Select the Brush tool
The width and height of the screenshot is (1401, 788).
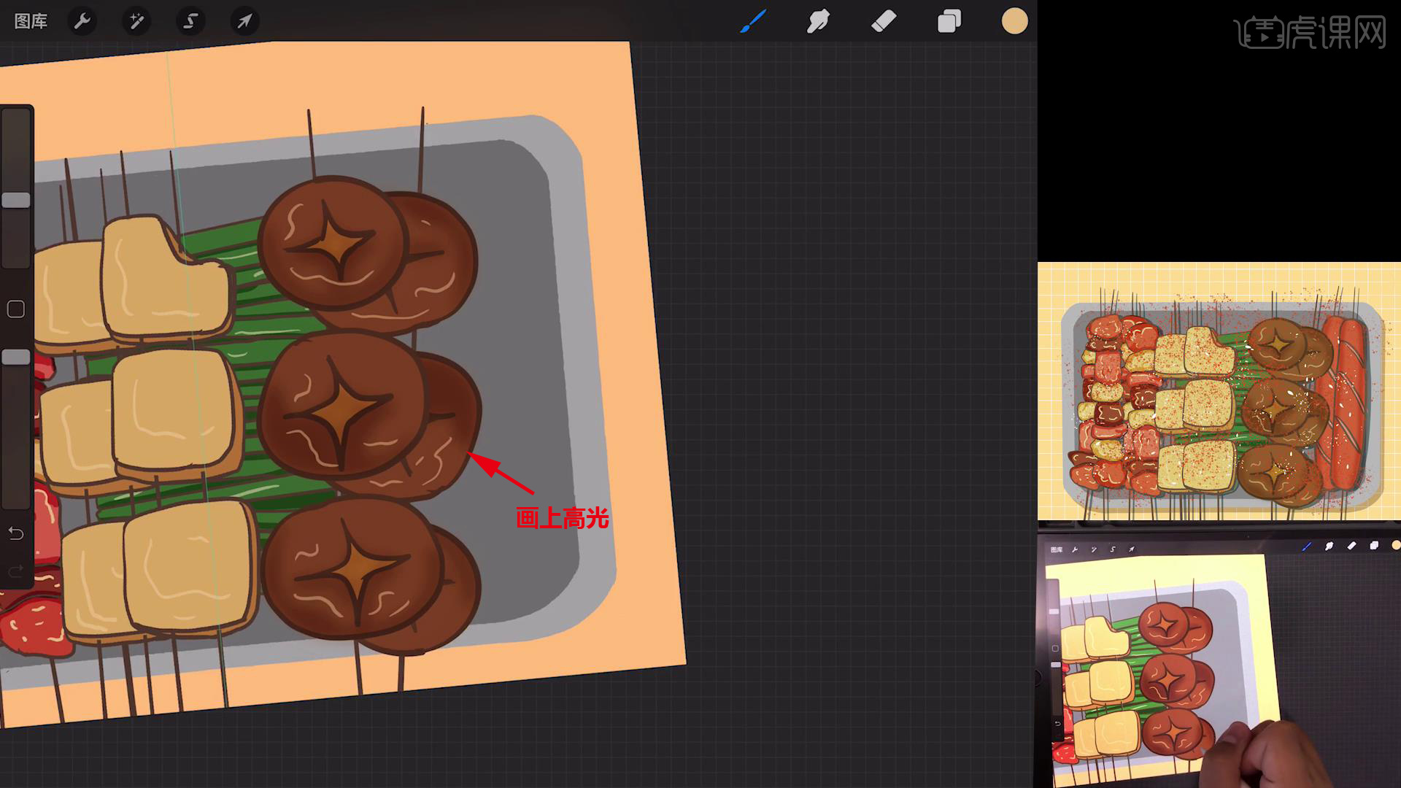[x=752, y=21]
